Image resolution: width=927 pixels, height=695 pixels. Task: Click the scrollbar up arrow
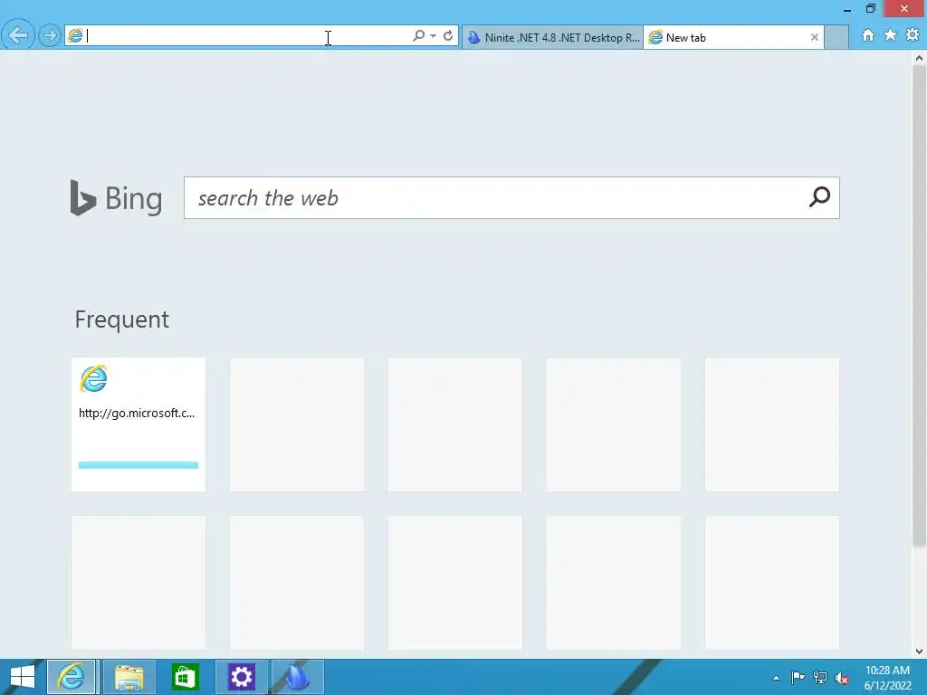[919, 58]
